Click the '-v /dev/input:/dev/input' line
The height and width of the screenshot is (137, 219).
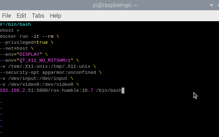36,78
